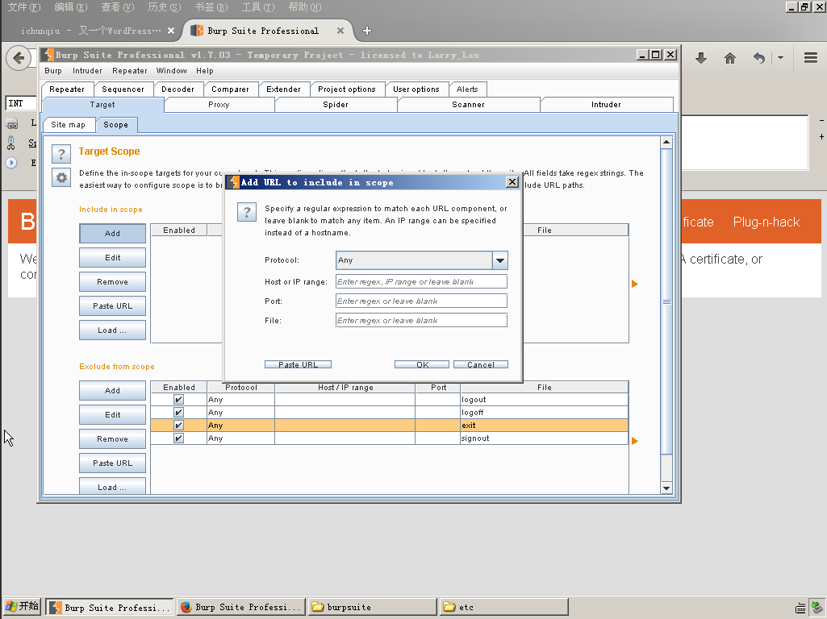Open the Intruder menu in the Burp menu bar

pos(87,71)
